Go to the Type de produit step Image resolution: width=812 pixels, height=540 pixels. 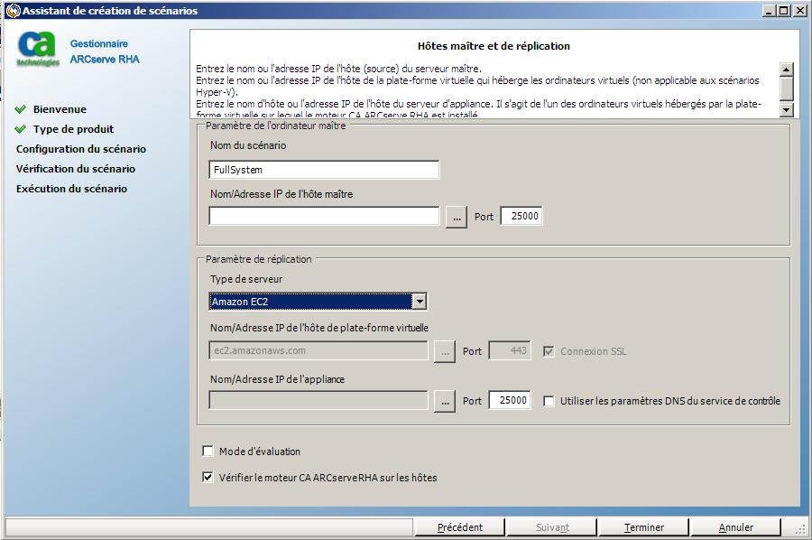[x=74, y=129]
